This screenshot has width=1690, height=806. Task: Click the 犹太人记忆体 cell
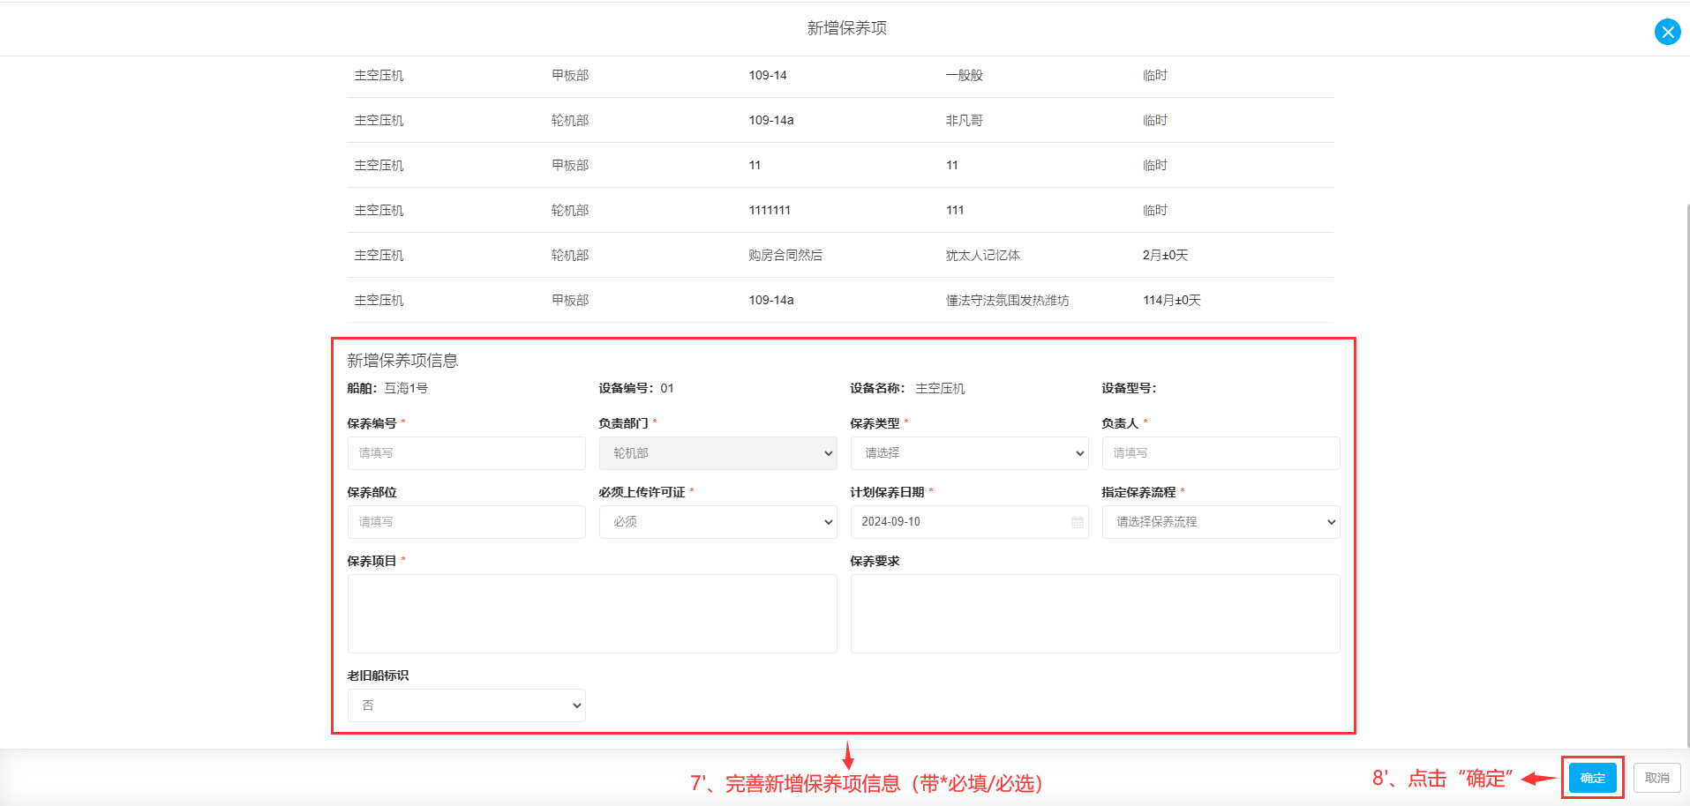click(982, 256)
